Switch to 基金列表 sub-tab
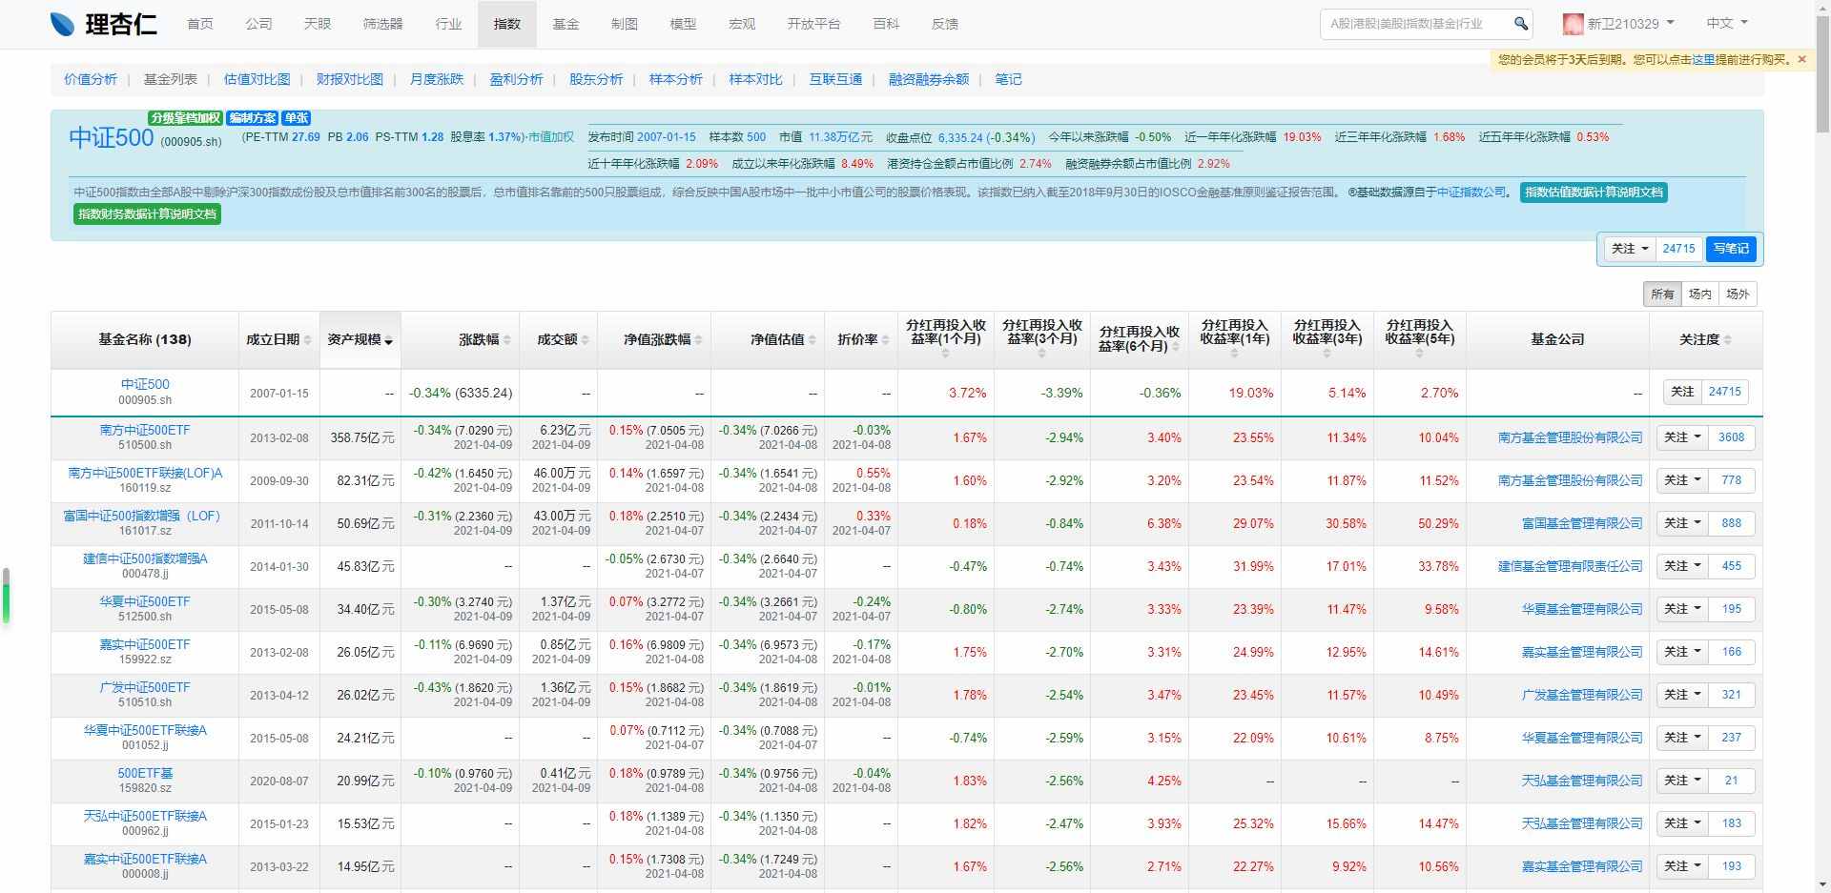 pyautogui.click(x=171, y=79)
